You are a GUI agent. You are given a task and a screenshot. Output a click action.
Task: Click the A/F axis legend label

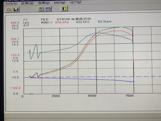pyautogui.click(x=26, y=25)
